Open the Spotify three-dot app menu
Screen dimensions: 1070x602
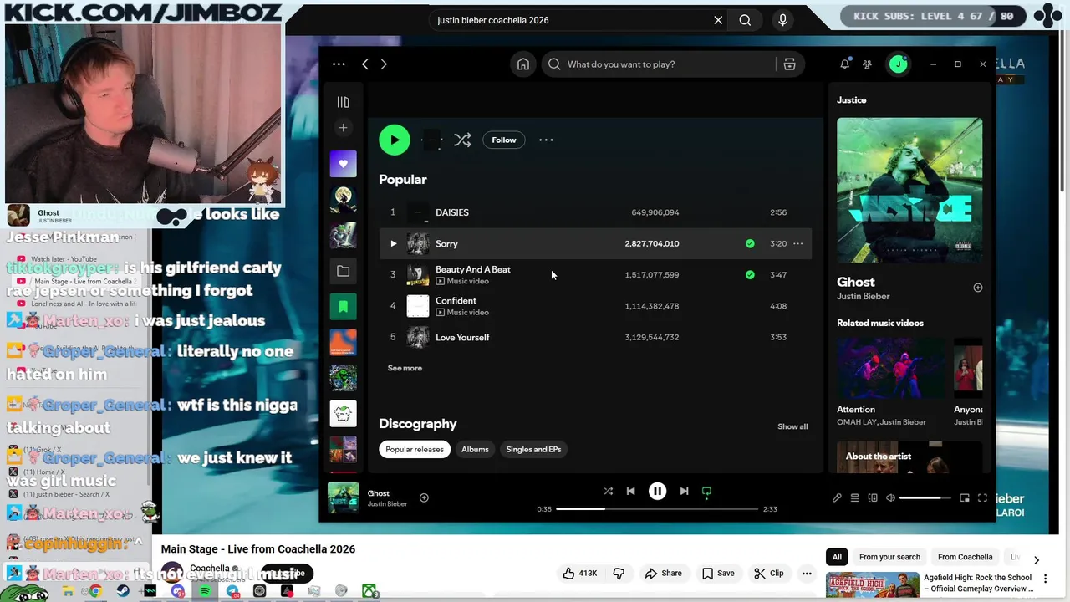pyautogui.click(x=339, y=64)
